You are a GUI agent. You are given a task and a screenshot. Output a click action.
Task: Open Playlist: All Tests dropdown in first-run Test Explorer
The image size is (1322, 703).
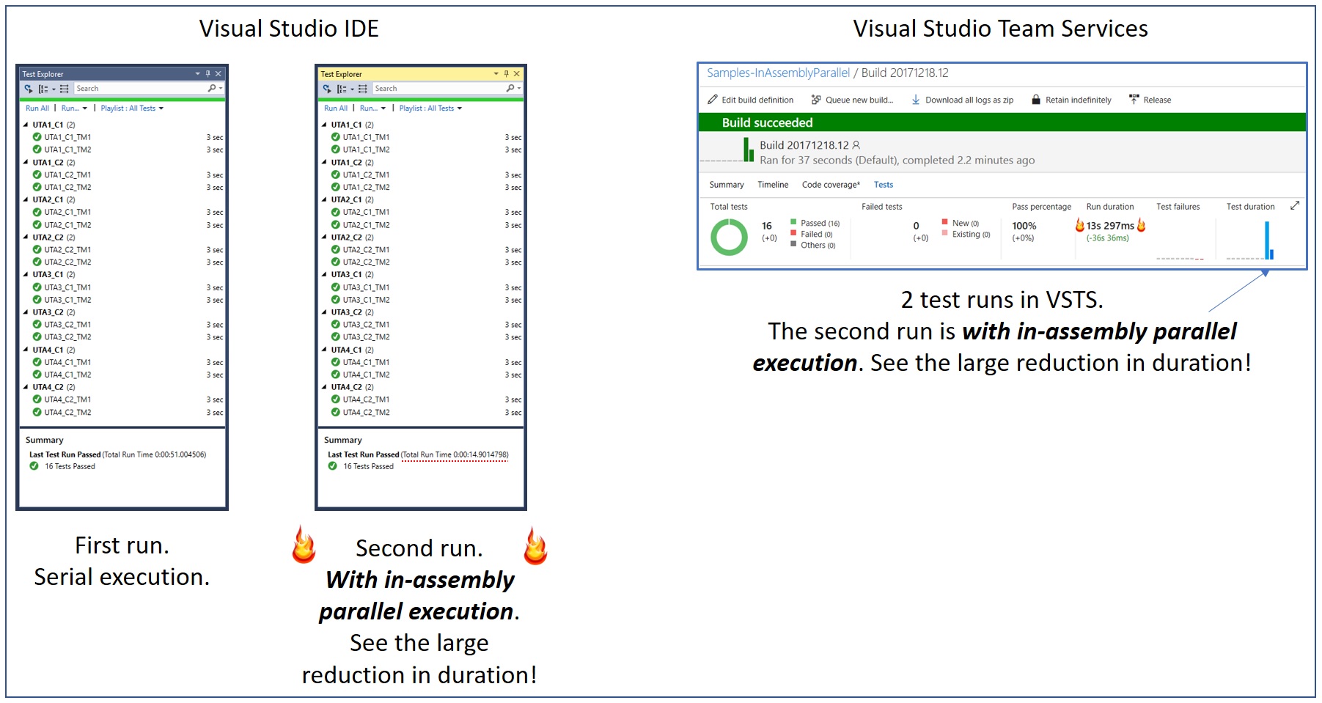[132, 108]
